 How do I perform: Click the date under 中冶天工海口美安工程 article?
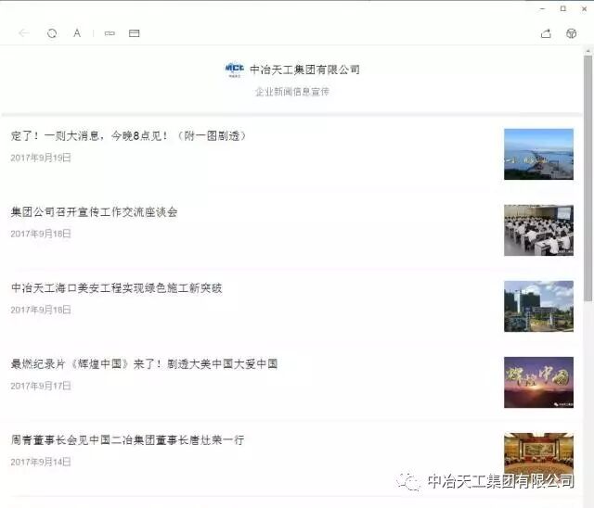coord(41,310)
